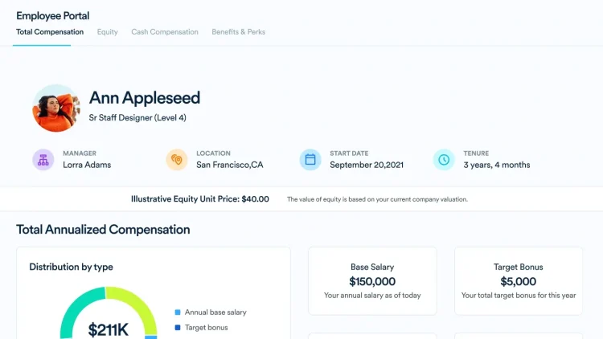Click the Target Bonus card
603x339 pixels.
pyautogui.click(x=519, y=280)
